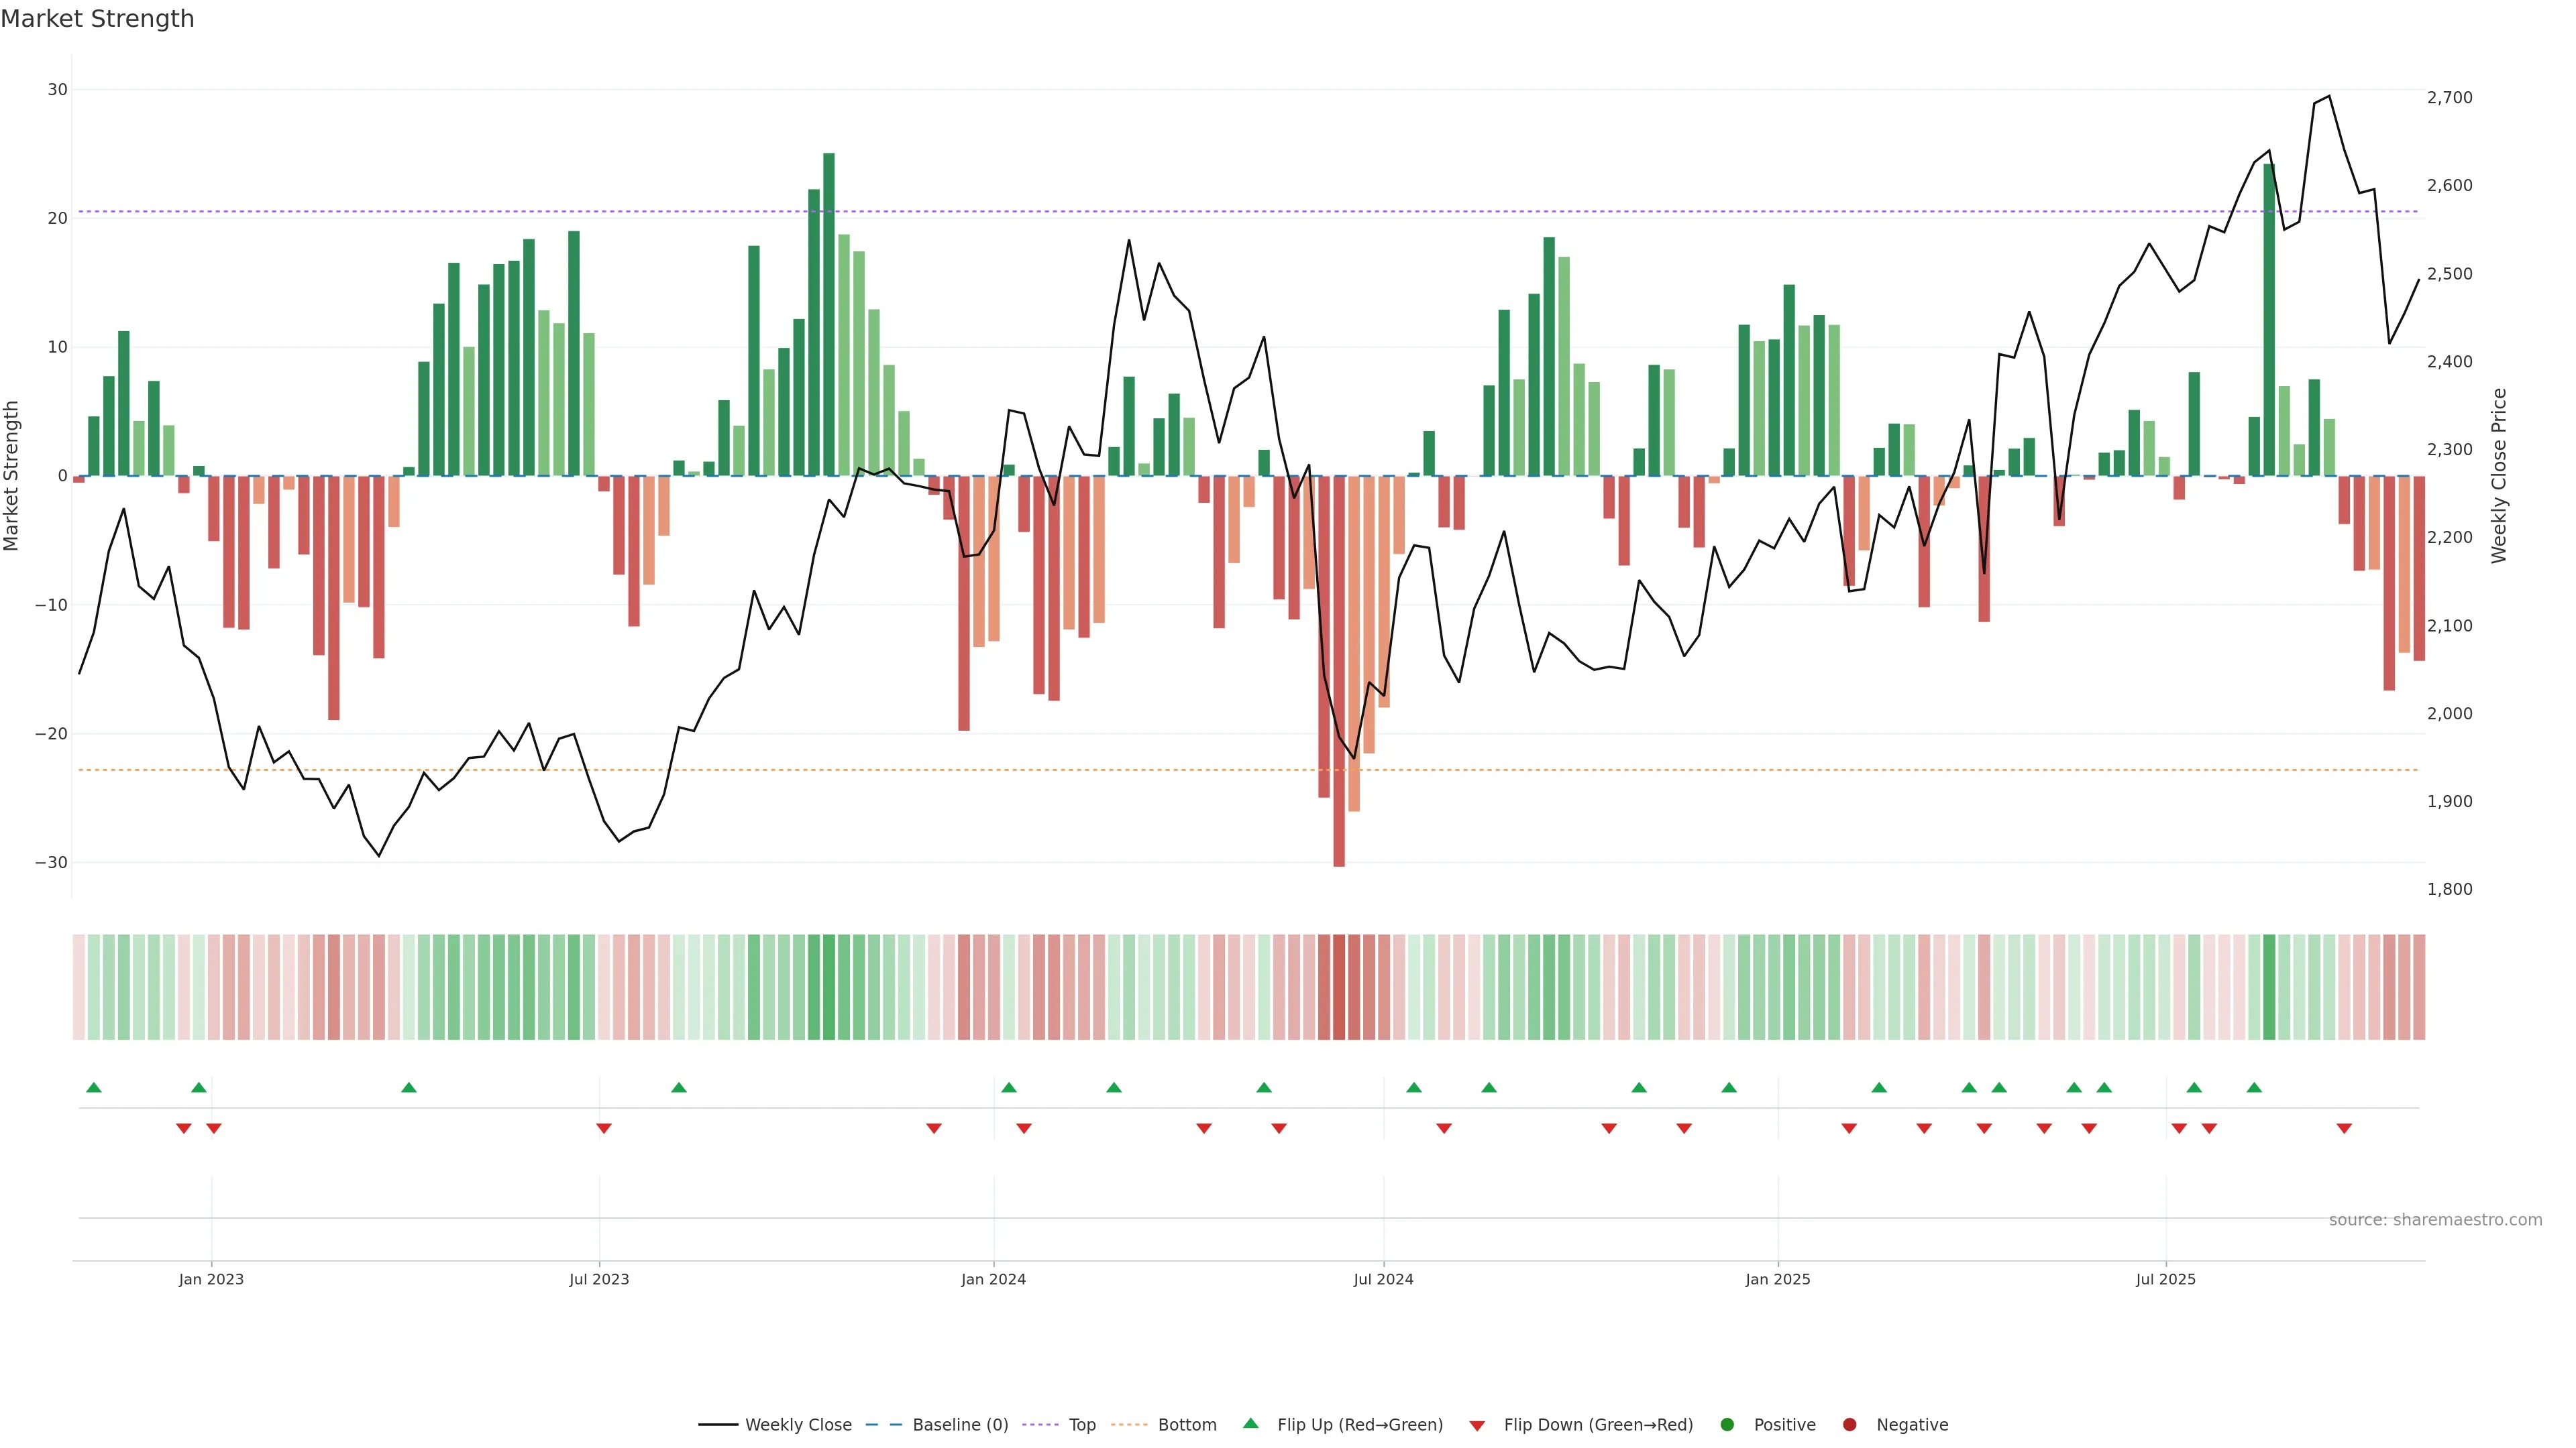Click the green Flip Up legend triangle
Screen dimensions: 2576x1448
point(1250,1423)
